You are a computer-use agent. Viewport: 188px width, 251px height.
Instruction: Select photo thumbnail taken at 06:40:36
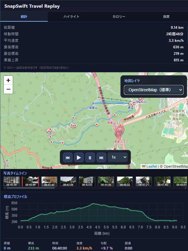12,182
